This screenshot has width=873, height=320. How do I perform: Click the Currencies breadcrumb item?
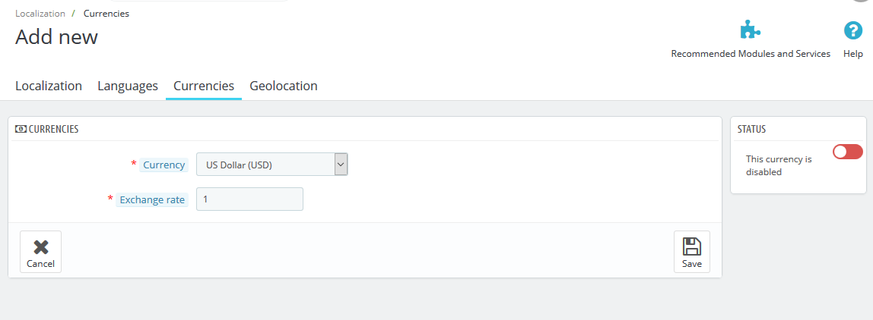106,14
